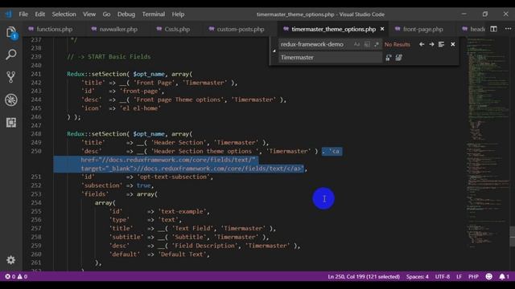Click the word true on line 252

pos(143,185)
